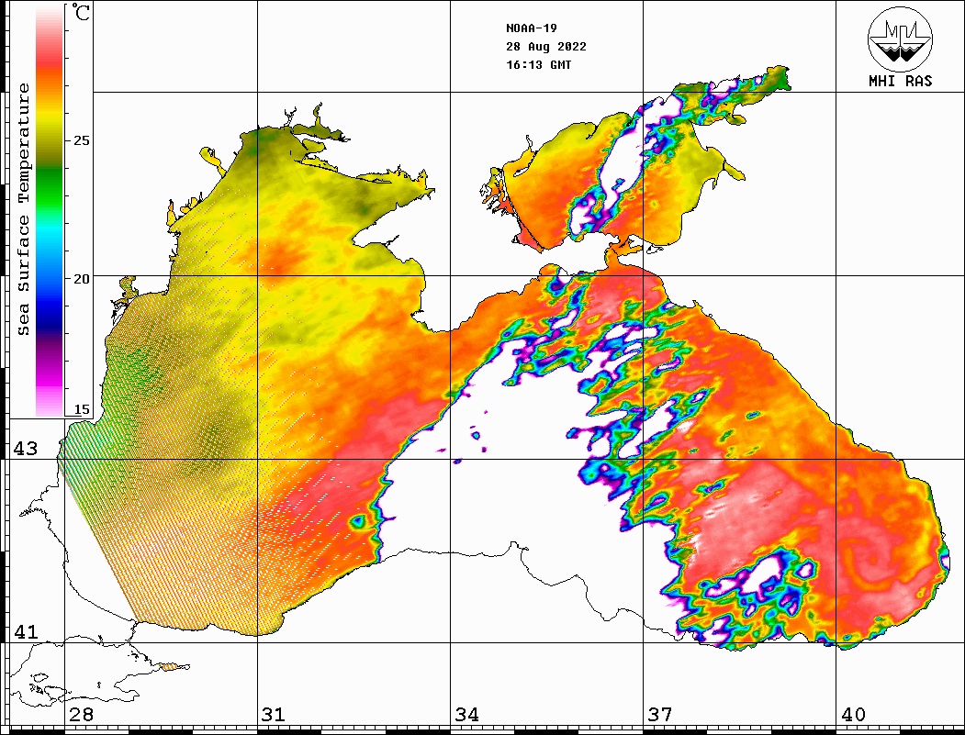965x735 pixels.
Task: Click longitude label '40'
Action: [853, 715]
